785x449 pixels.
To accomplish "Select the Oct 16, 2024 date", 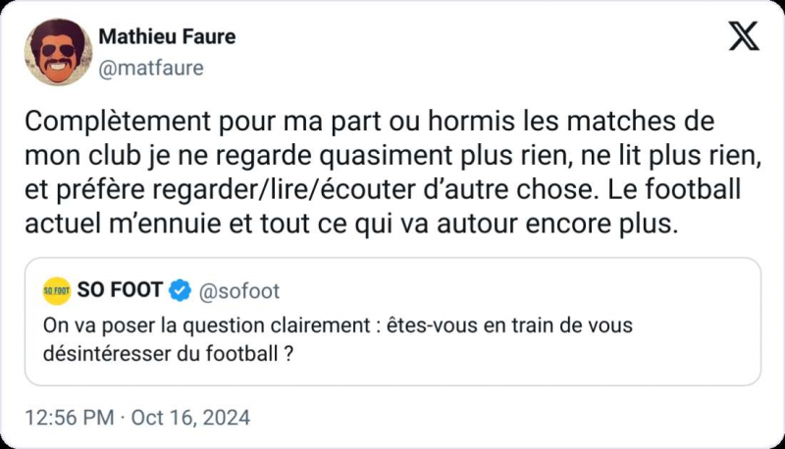I will click(x=194, y=418).
